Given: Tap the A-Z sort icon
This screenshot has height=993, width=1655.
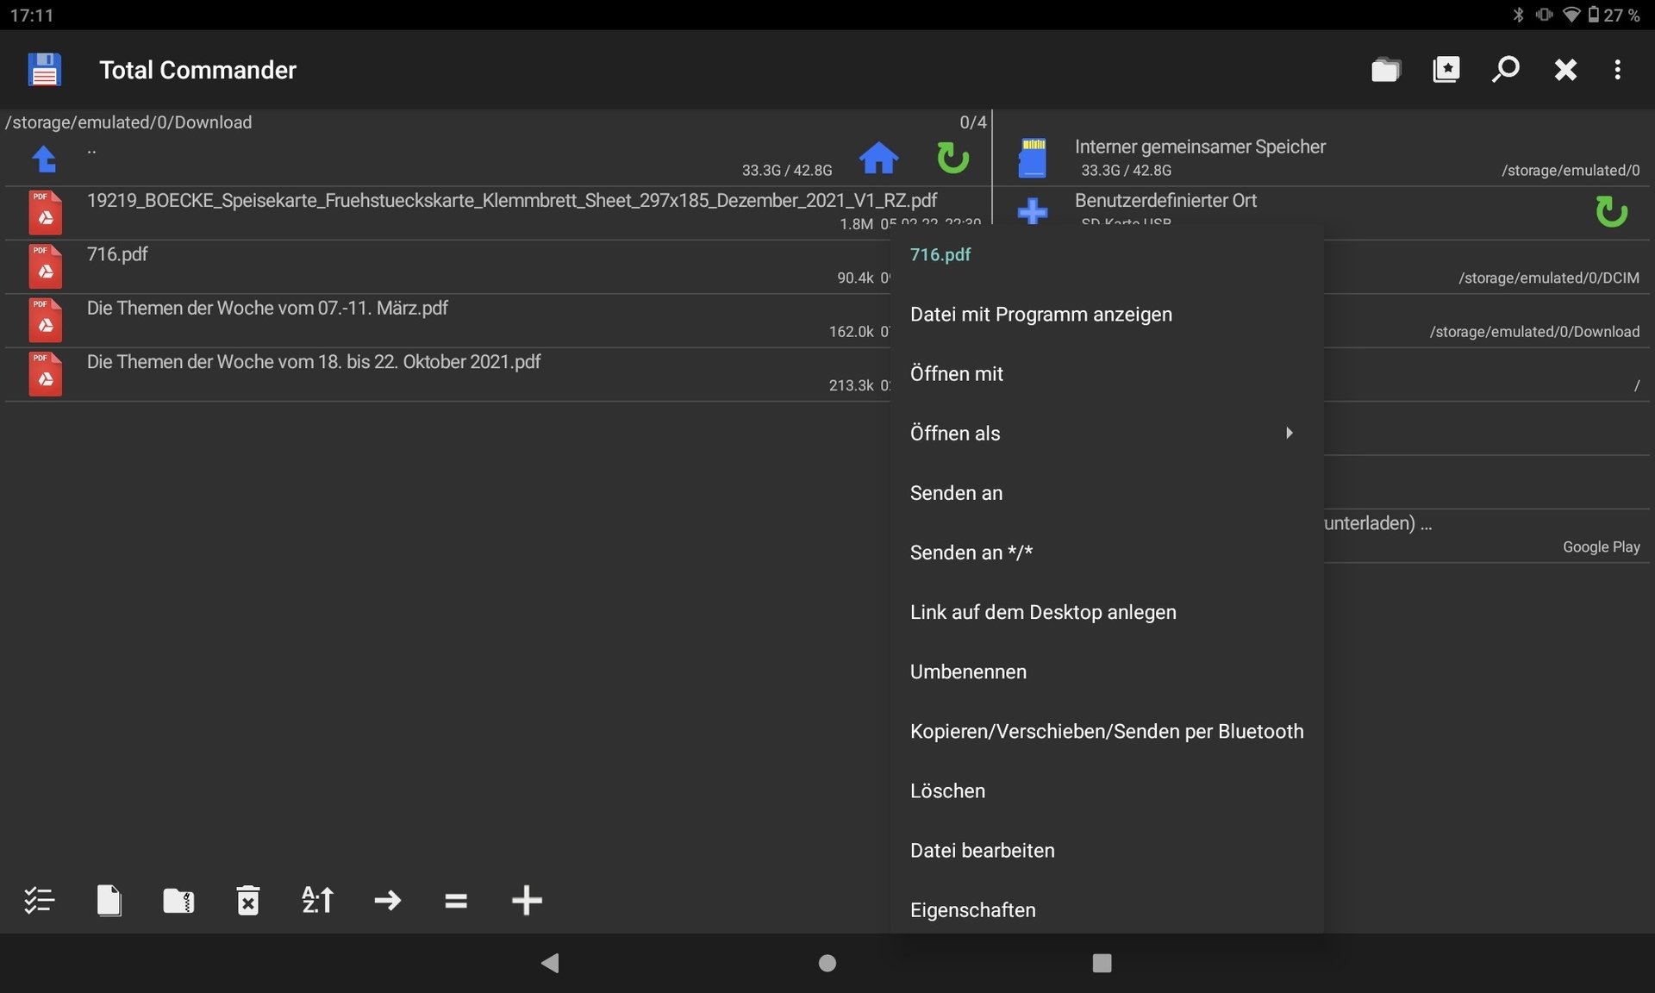Looking at the screenshot, I should click(x=317, y=901).
